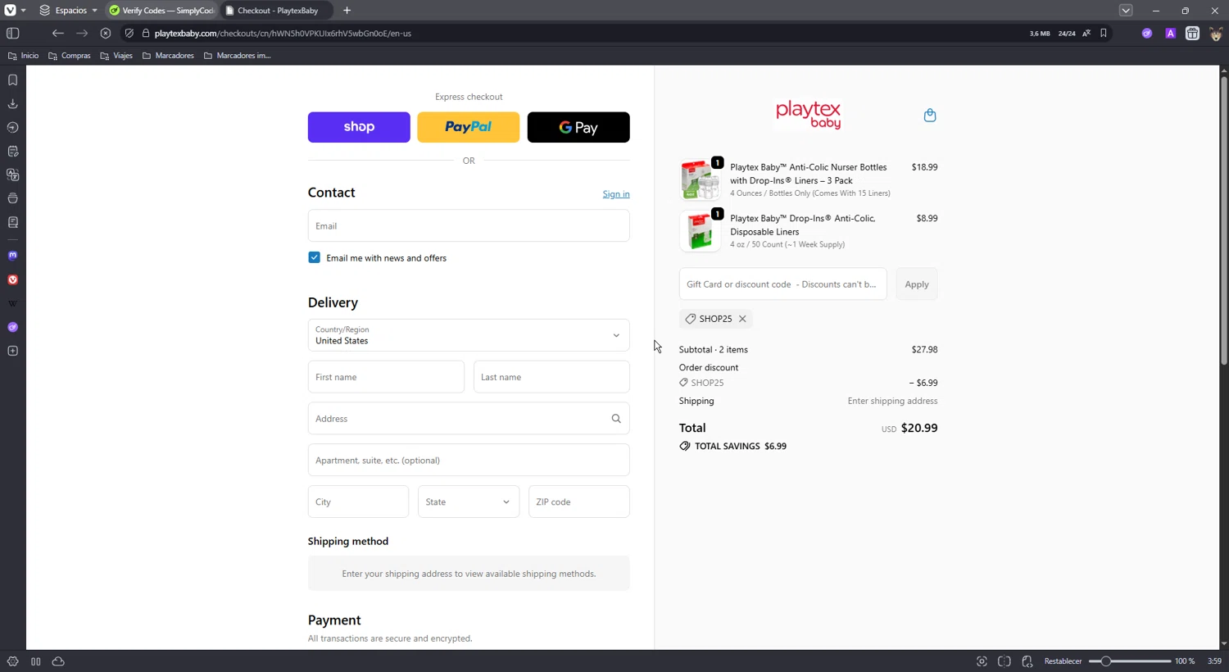
Task: Open the Vivaldi web panel in sidebar
Action: click(12, 280)
